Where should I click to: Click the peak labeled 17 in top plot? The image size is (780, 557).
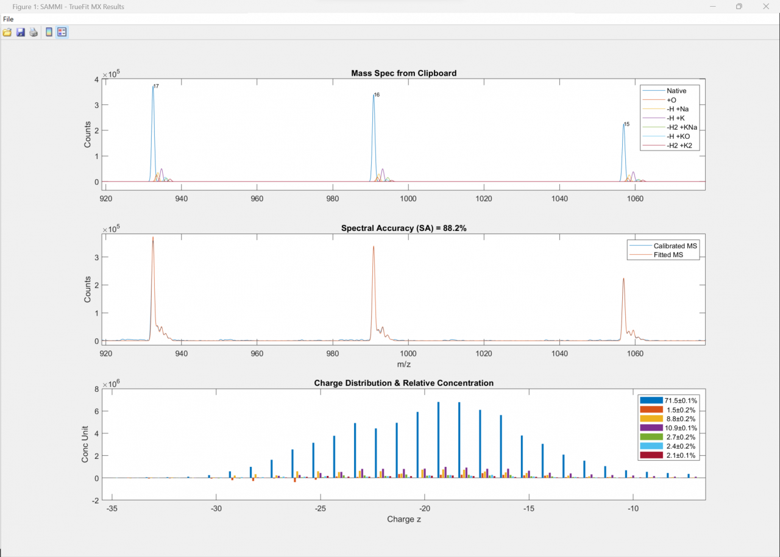(153, 88)
